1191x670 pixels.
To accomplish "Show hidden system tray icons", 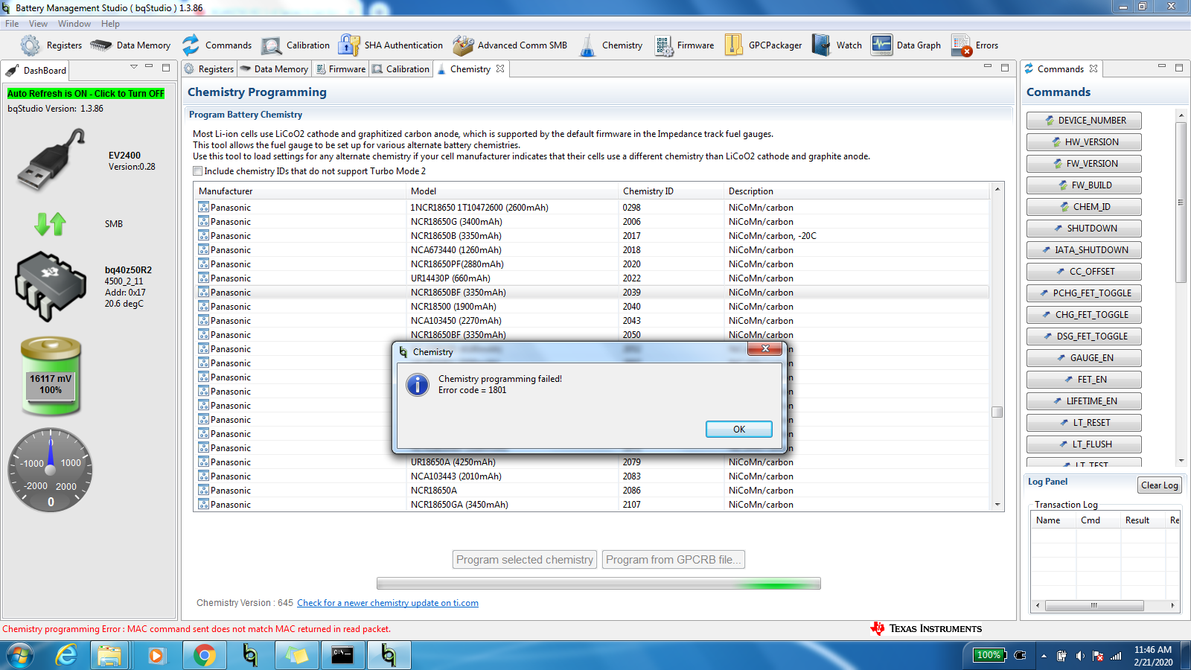I will pos(1044,656).
